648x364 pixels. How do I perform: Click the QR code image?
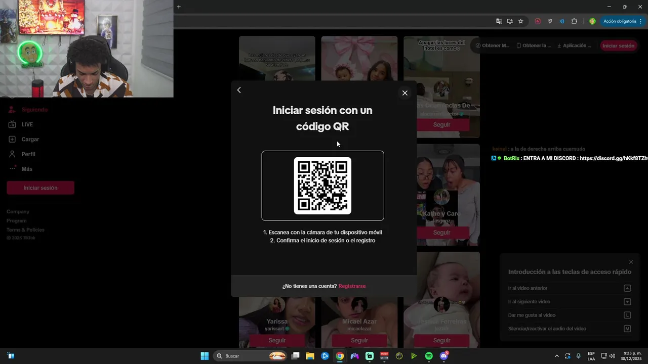click(322, 186)
